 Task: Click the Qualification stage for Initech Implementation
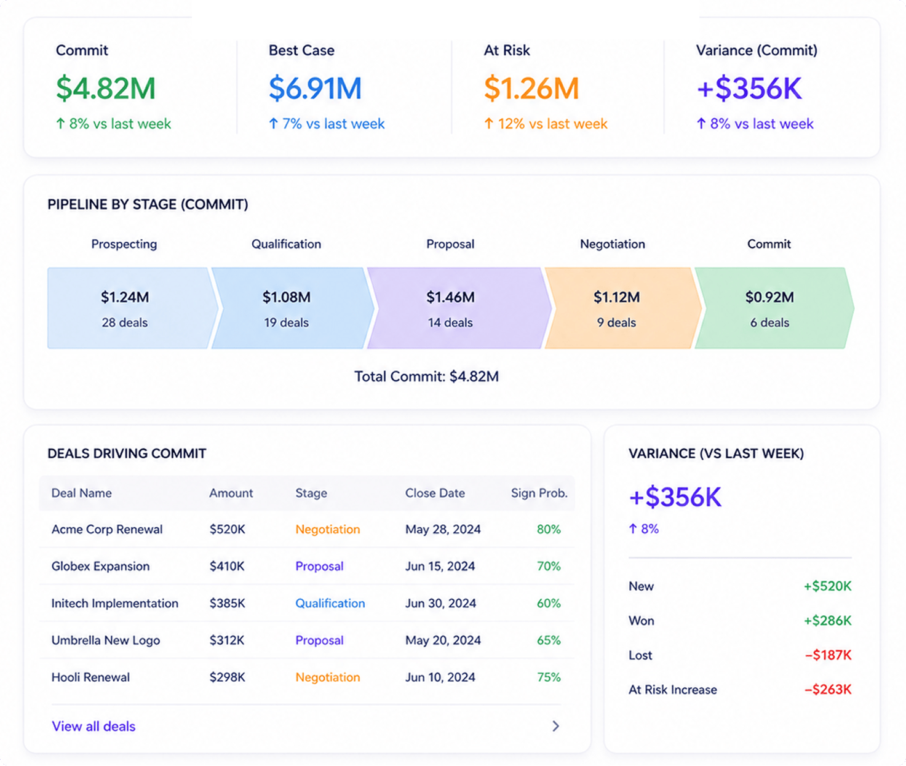click(330, 603)
